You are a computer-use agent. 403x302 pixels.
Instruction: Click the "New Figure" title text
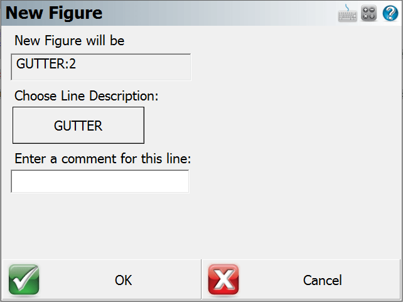(x=54, y=13)
